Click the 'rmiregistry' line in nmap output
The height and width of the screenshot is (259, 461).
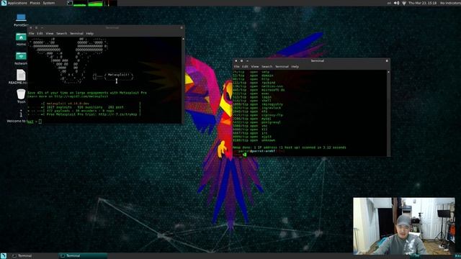click(x=258, y=104)
